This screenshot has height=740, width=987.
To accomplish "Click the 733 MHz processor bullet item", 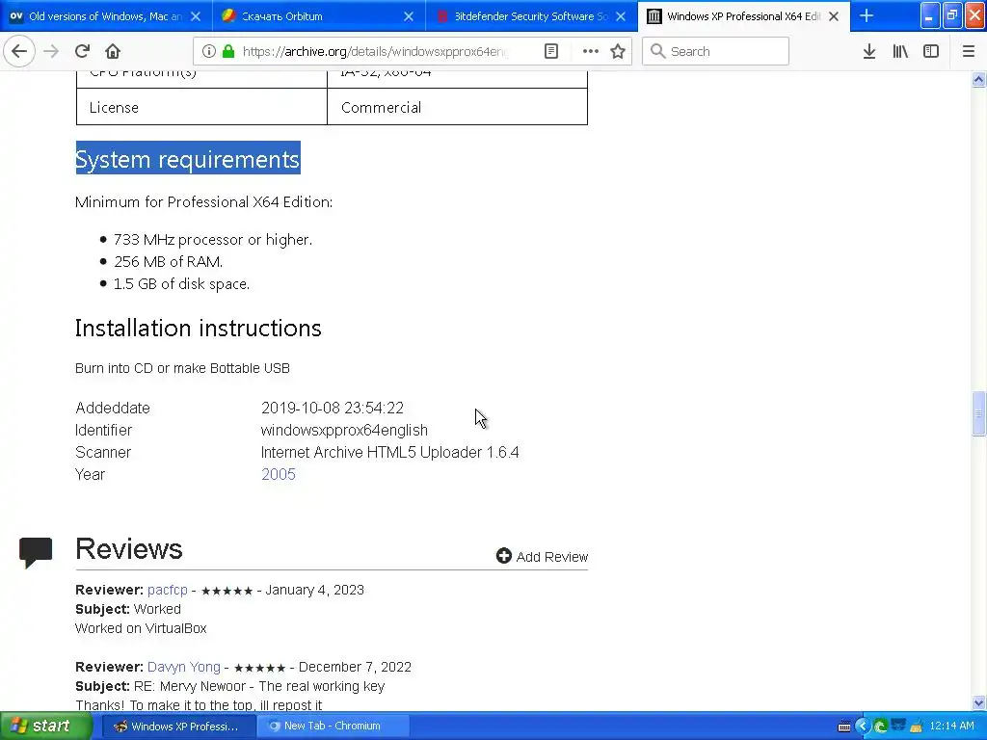I will [213, 240].
